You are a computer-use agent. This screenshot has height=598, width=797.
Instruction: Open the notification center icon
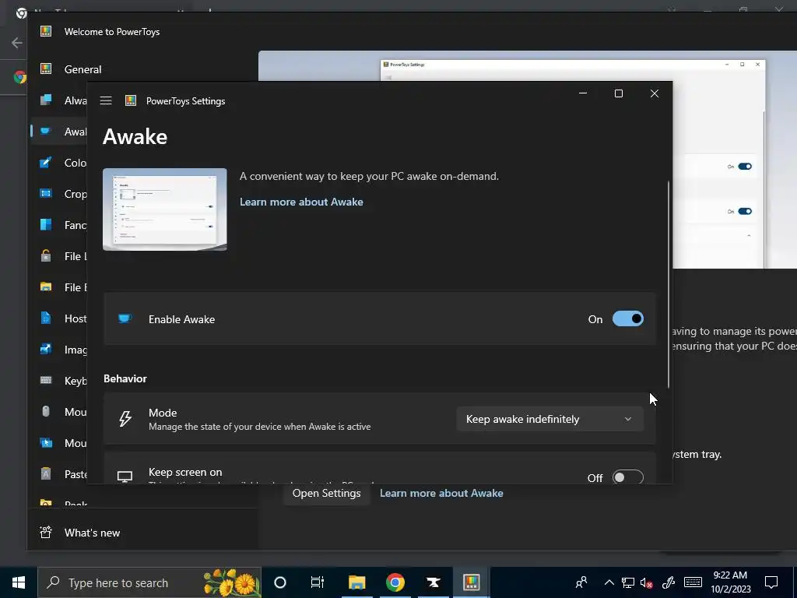click(x=771, y=582)
